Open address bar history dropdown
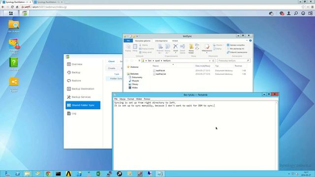The image size is (315, 177). [210, 60]
